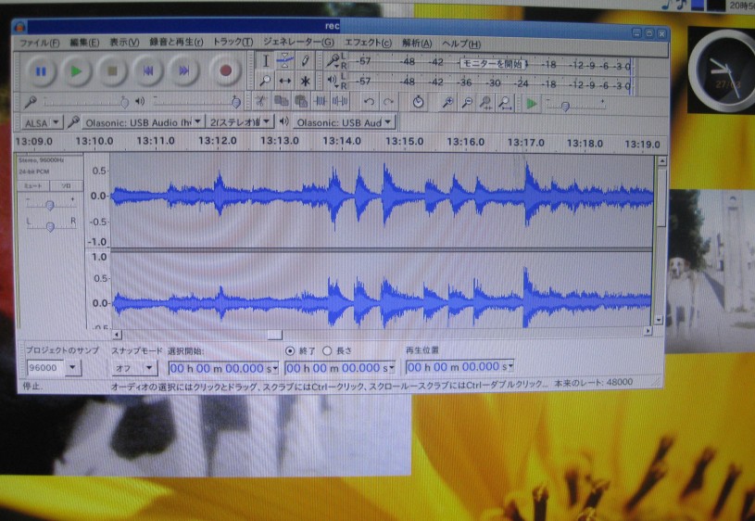Click the Pause transport button
Screen dimensions: 755x521
point(41,71)
